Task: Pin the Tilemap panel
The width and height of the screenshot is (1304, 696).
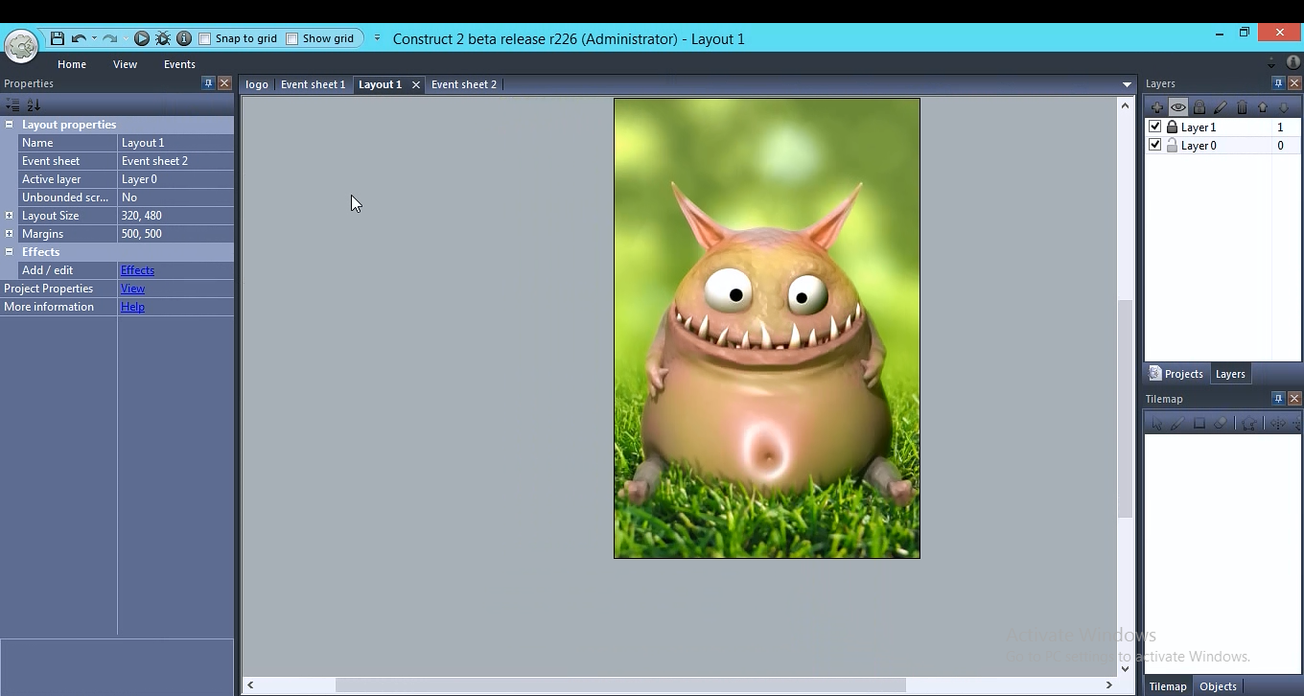Action: [1278, 399]
